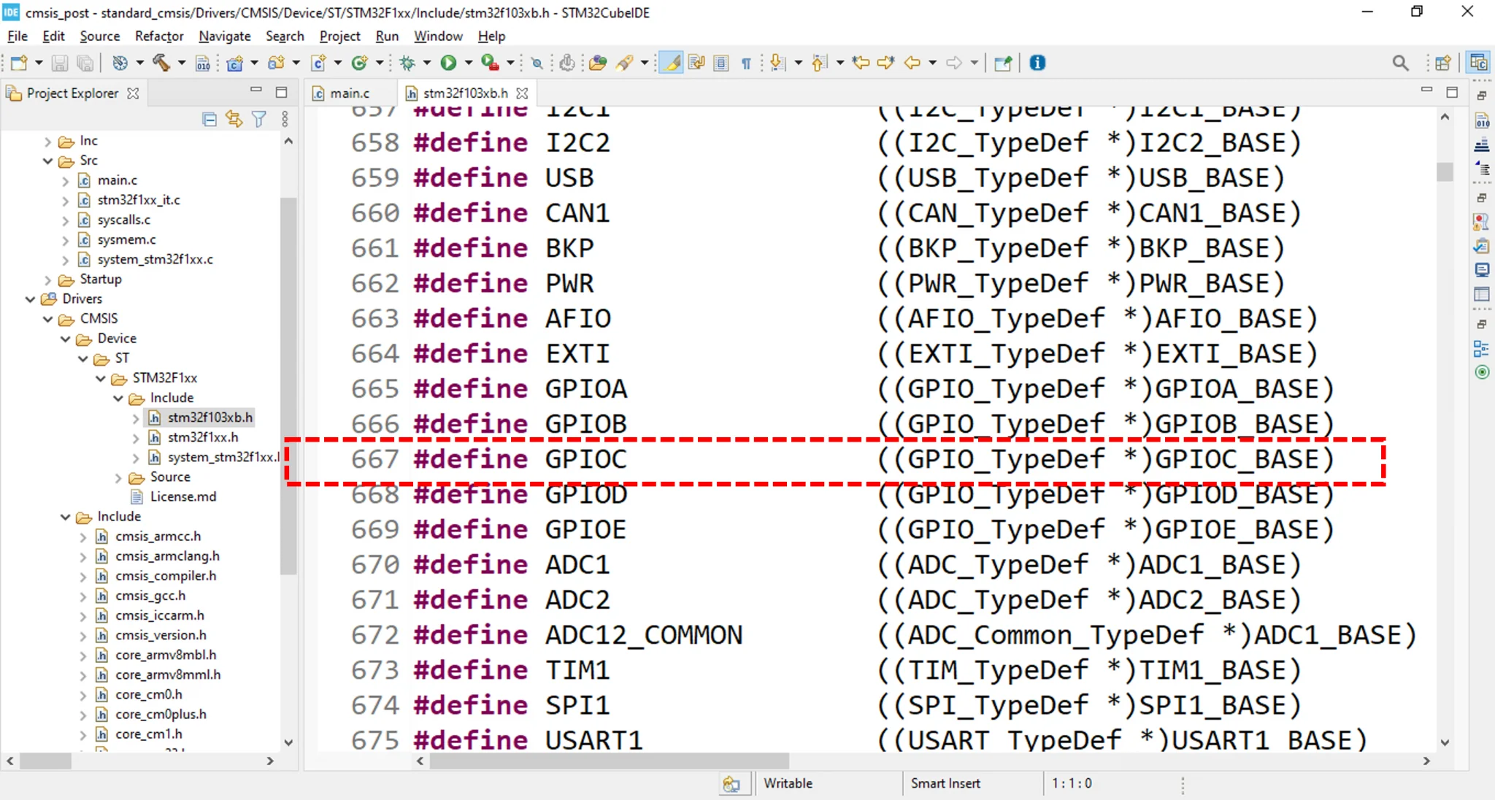Collapse the Drivers folder in tree

pos(31,299)
